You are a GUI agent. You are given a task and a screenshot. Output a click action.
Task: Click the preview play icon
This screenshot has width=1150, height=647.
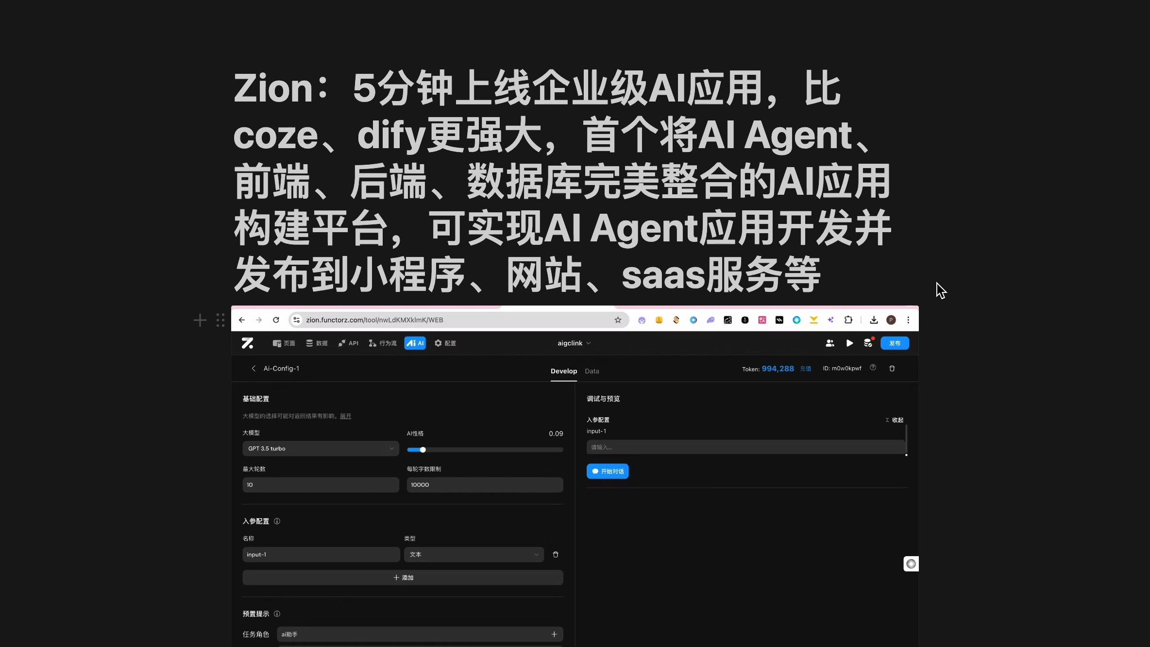click(x=849, y=343)
